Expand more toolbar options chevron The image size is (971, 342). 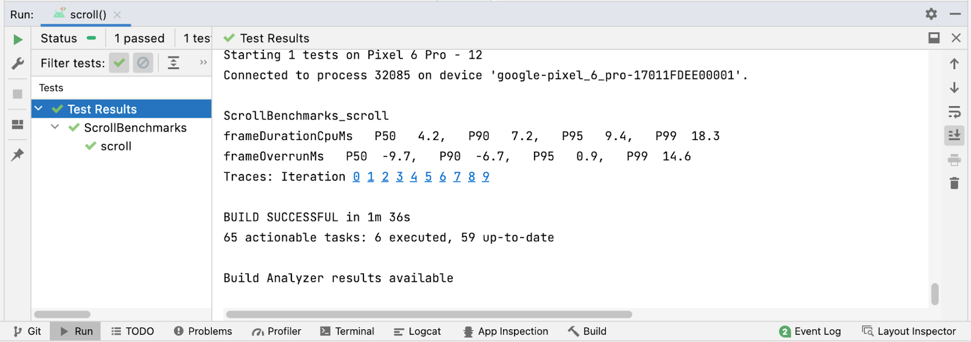click(203, 62)
